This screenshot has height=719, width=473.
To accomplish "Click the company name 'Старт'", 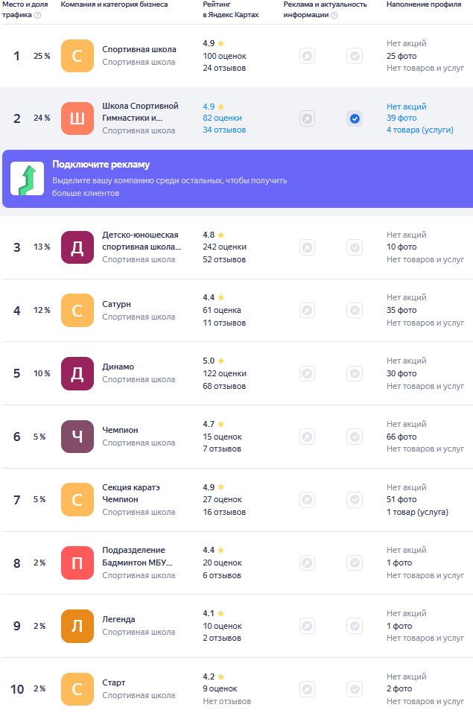I will (114, 682).
